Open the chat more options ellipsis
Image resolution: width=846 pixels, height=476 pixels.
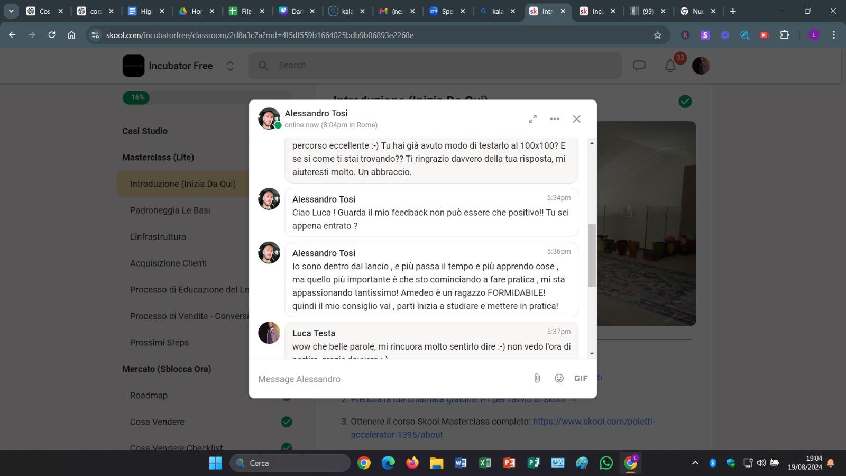(555, 119)
